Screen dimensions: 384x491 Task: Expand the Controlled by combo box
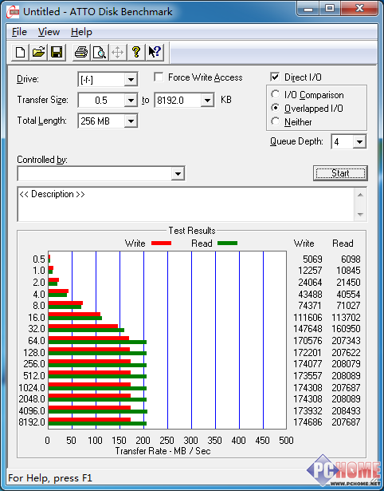(178, 173)
